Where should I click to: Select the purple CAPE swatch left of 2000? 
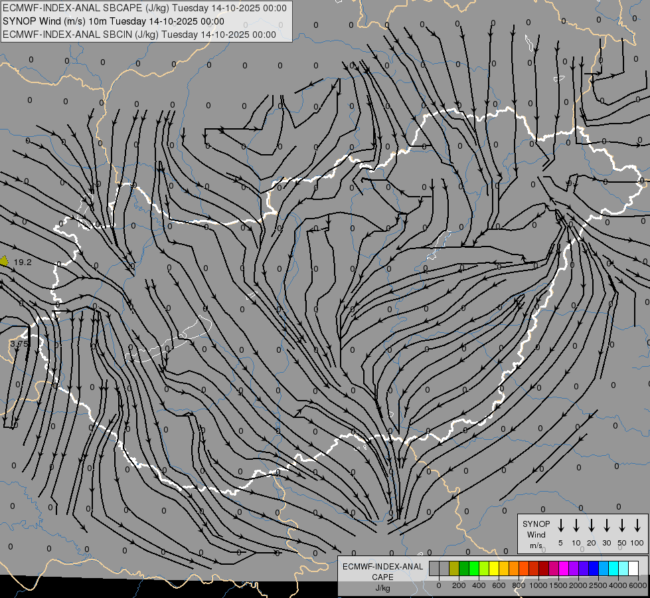click(573, 568)
